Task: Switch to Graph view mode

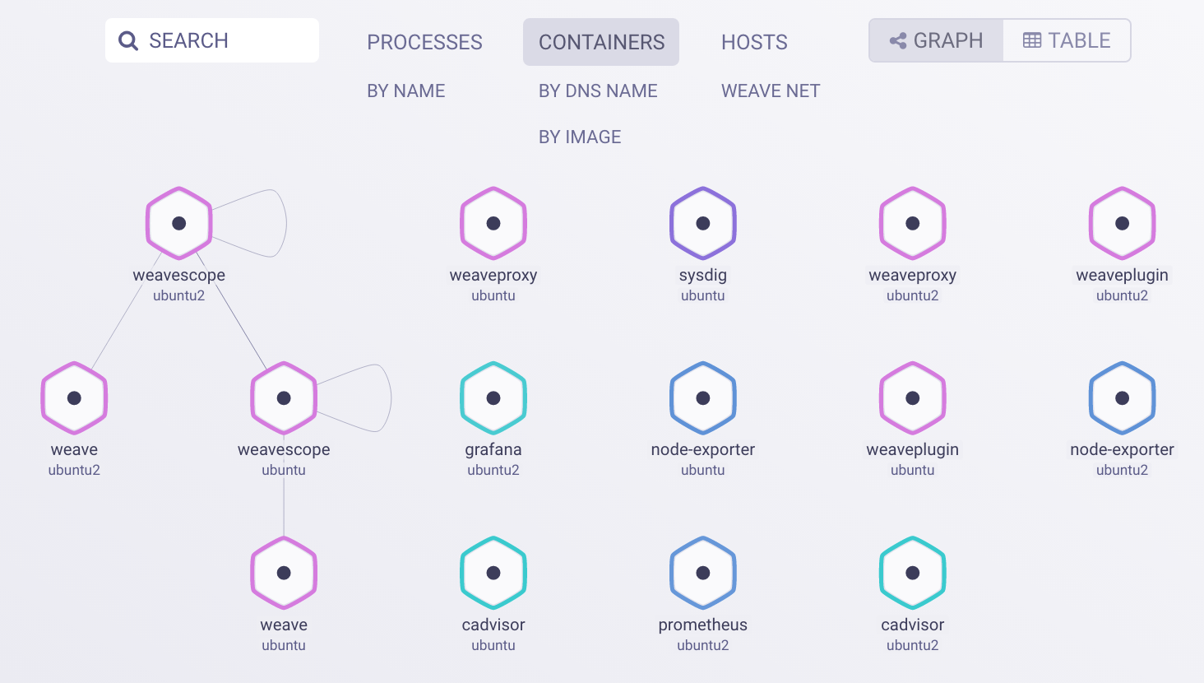Action: [936, 40]
